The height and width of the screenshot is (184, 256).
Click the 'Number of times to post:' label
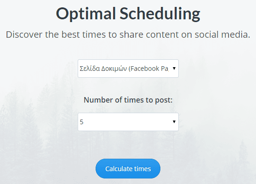click(128, 100)
